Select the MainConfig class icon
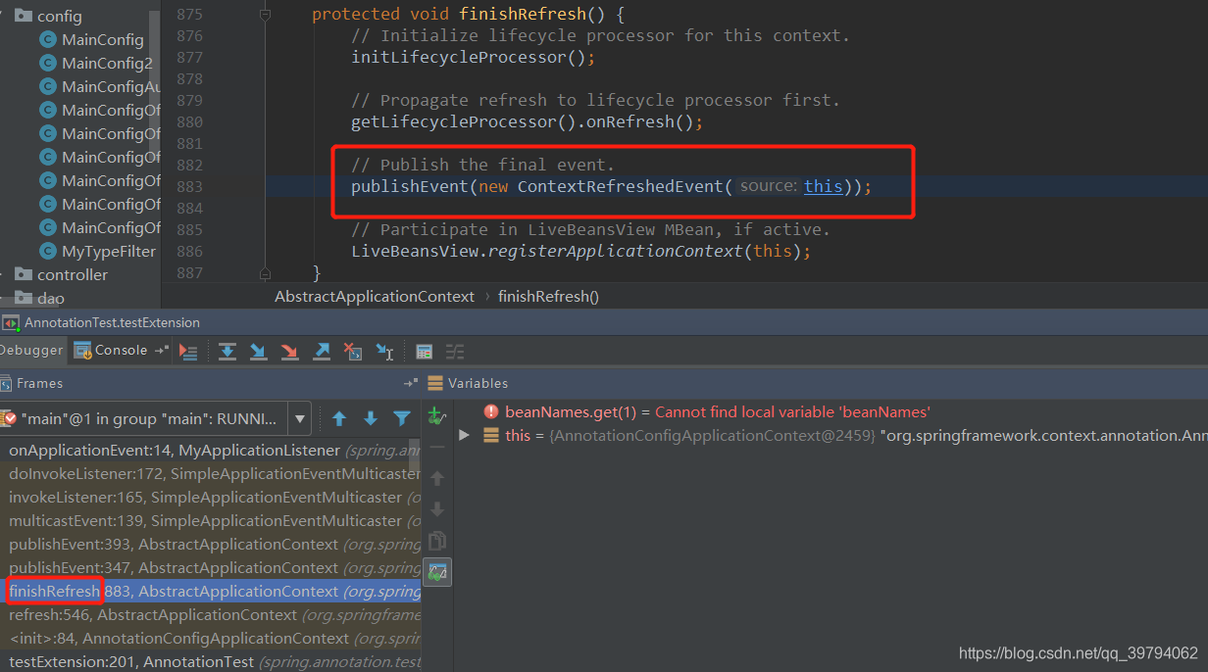Viewport: 1208px width, 672px height. click(48, 39)
